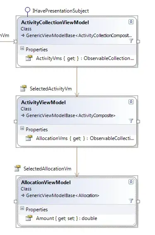Collapse AllocationViewModel class with chevron icon
This screenshot has width=155, height=235.
click(131, 182)
